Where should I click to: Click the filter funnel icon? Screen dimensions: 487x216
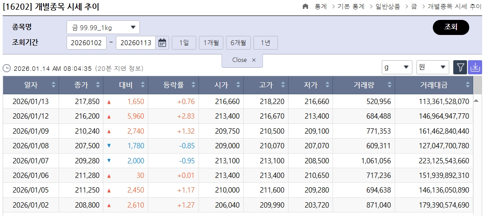point(460,67)
